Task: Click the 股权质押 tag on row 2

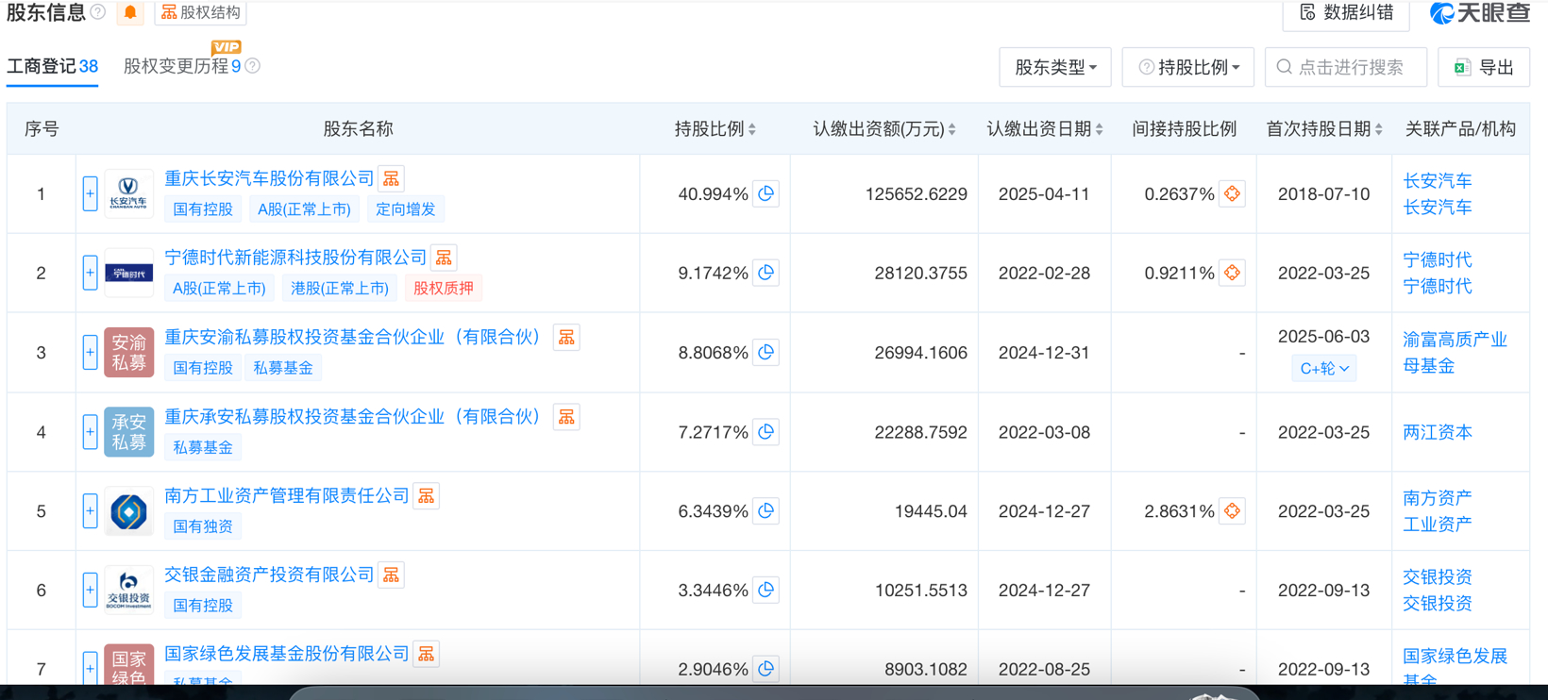Action: click(444, 288)
